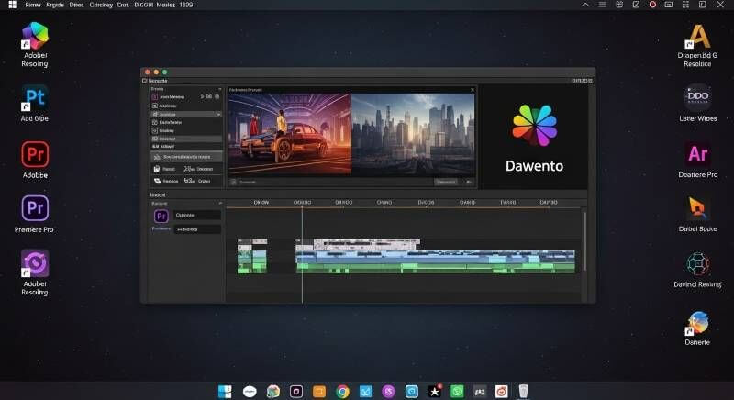Image resolution: width=734 pixels, height=400 pixels.
Task: Click the Dieoreon button in the left panel
Action: 198,169
